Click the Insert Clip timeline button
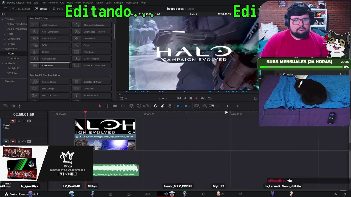Screen dimensions: 351x197 [x=131, y=106]
